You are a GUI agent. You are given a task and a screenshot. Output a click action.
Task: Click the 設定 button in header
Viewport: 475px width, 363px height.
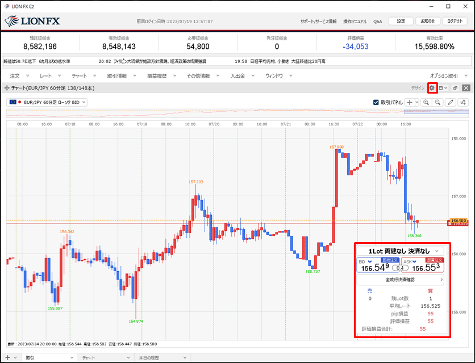click(401, 21)
